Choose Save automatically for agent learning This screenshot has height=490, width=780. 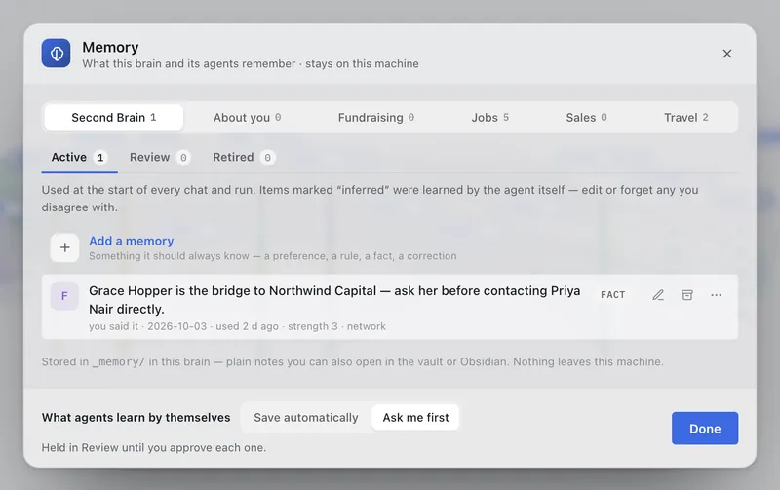tap(306, 418)
